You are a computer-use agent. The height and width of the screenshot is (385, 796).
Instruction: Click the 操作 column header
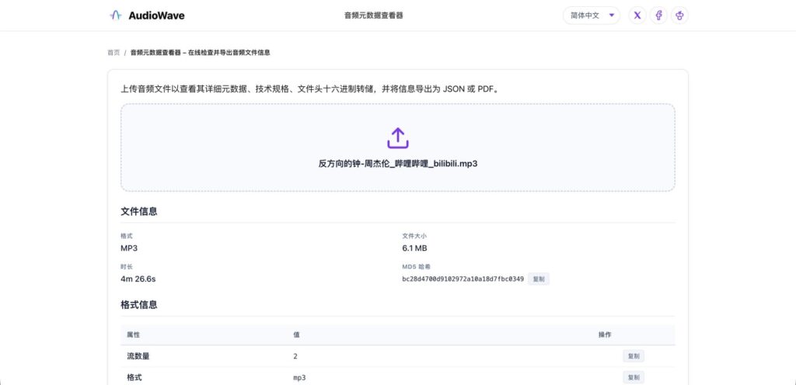tap(605, 335)
